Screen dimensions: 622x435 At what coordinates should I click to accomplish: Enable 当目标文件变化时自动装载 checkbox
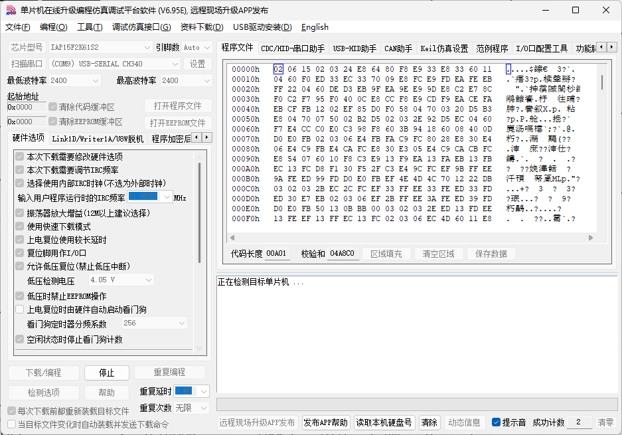(x=12, y=424)
